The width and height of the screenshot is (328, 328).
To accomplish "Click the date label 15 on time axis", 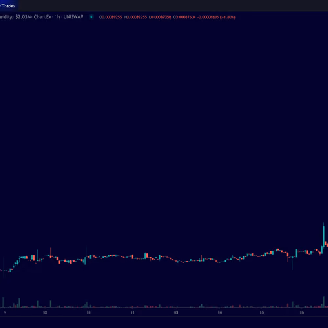I will coord(262,312).
